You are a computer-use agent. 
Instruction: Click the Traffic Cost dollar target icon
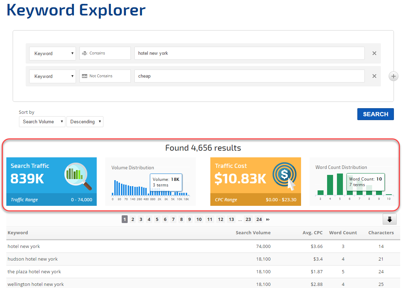tap(285, 175)
